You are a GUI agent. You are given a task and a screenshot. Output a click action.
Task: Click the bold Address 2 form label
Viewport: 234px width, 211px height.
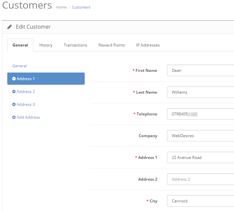click(148, 179)
